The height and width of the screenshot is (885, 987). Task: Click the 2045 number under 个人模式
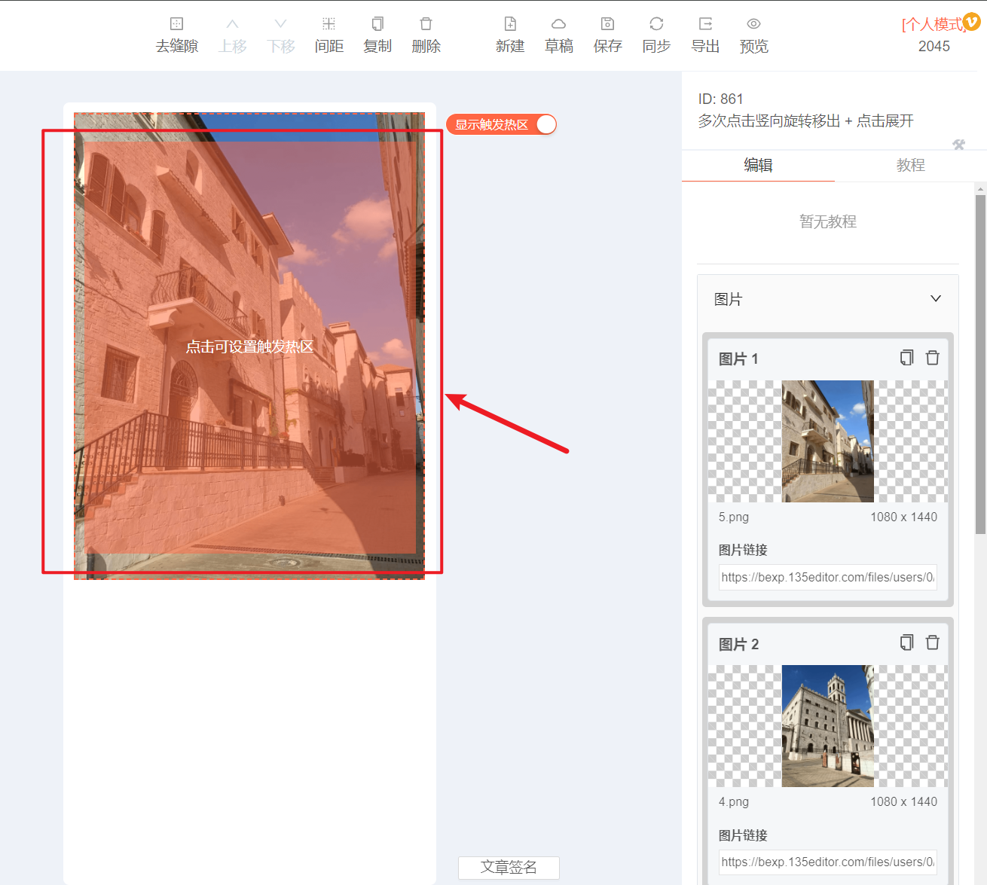(934, 46)
